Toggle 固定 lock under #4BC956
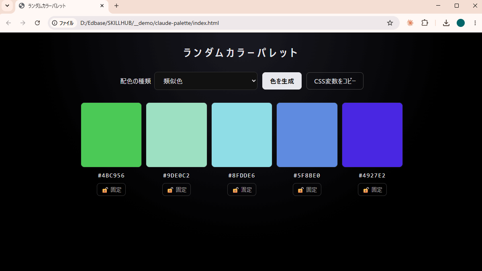 coord(111,189)
